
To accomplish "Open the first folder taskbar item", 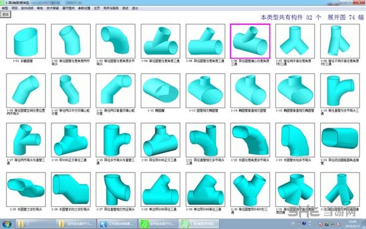I will click(x=35, y=224).
